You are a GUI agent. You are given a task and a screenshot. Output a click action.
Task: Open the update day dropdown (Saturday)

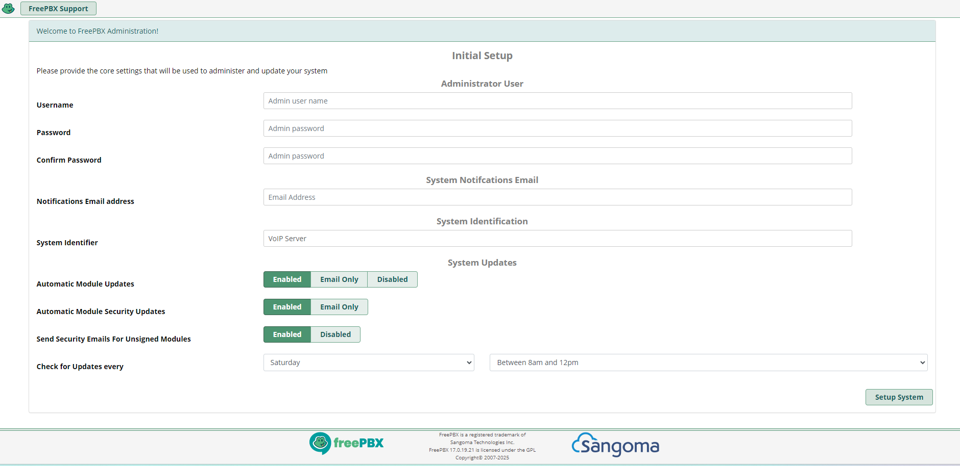pos(369,363)
